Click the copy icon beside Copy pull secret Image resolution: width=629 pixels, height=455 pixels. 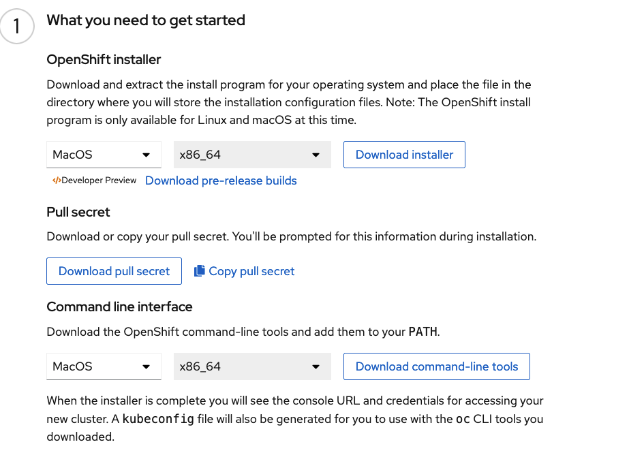pyautogui.click(x=200, y=271)
